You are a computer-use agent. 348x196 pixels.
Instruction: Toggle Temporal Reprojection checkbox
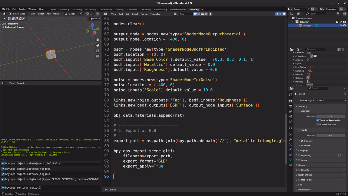[x=318, y=120]
